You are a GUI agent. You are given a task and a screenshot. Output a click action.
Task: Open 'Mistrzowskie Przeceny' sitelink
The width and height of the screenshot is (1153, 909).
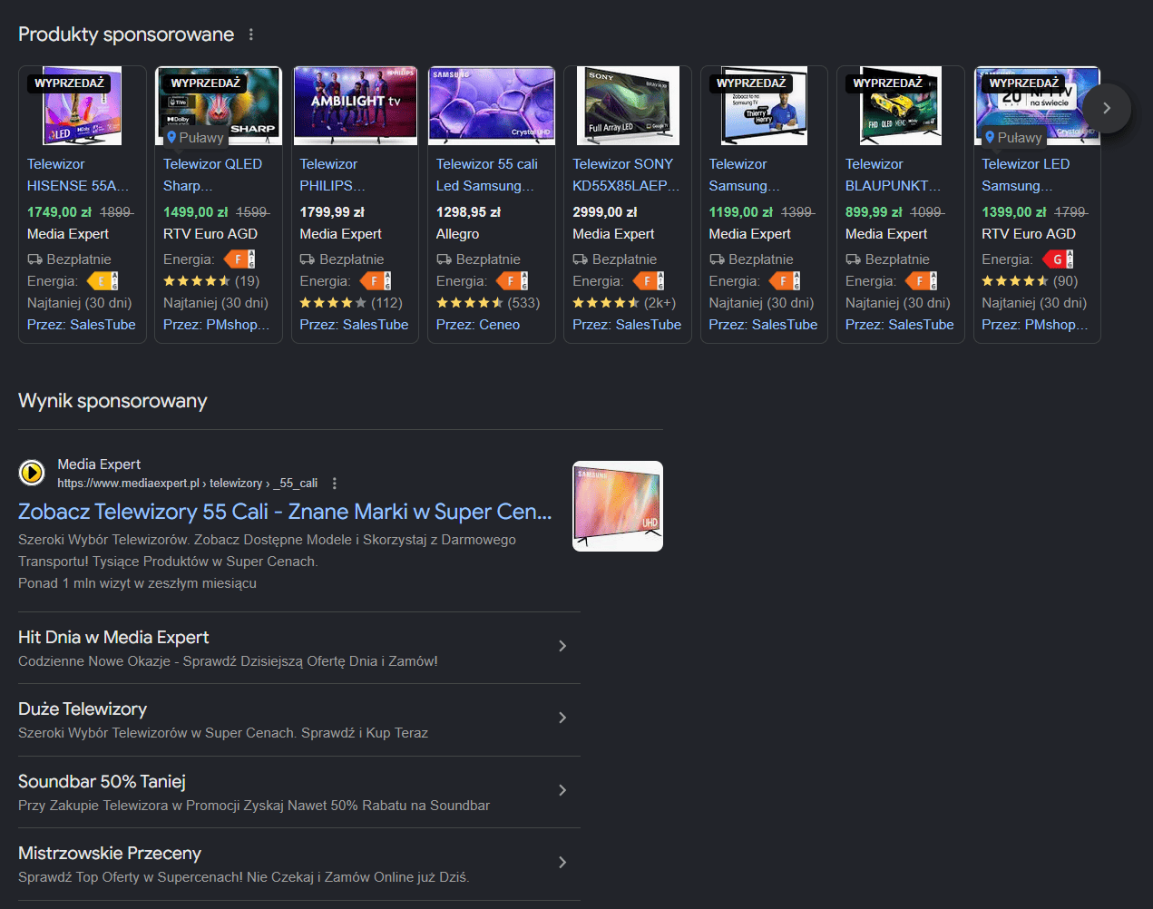(110, 854)
